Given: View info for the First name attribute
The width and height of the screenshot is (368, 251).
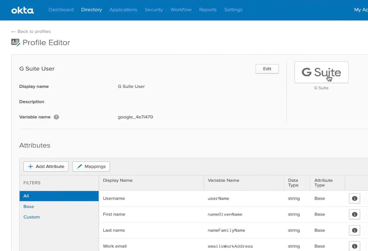Looking at the screenshot, I should pos(354,214).
